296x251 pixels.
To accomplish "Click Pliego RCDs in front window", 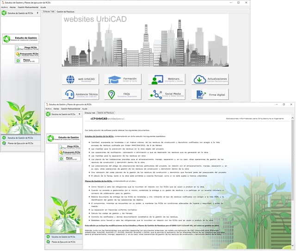I will tap(70, 147).
